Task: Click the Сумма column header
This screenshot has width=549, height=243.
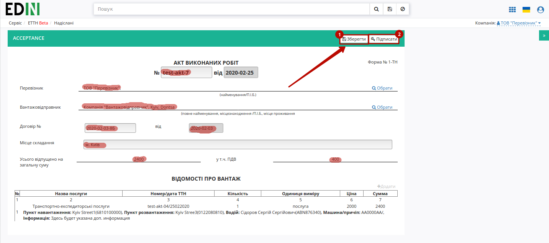Action: tap(380, 193)
